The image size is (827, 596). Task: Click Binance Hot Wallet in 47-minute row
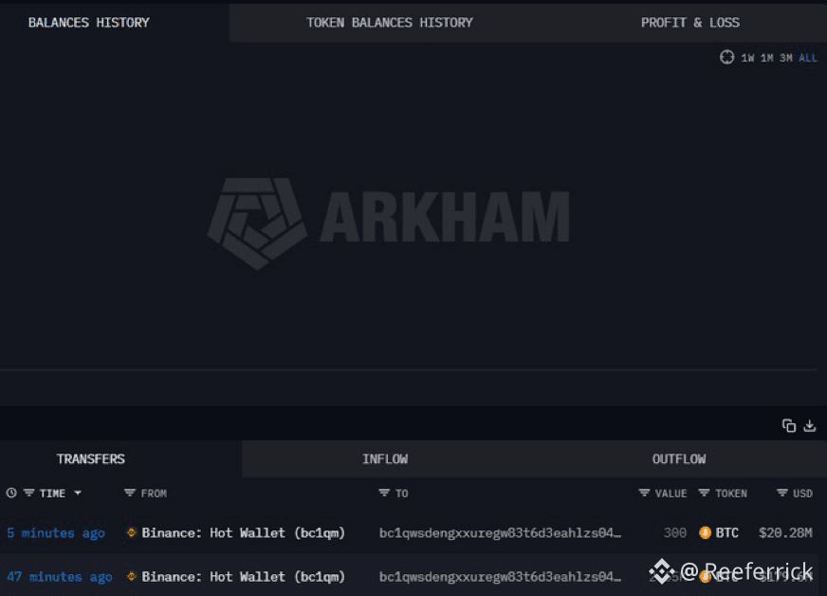click(243, 576)
